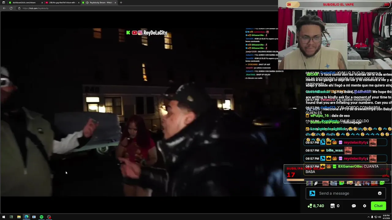Image resolution: width=392 pixels, height=220 pixels.
Task: Select the laughing-crying emote in quick emote row
Action: pos(350,183)
